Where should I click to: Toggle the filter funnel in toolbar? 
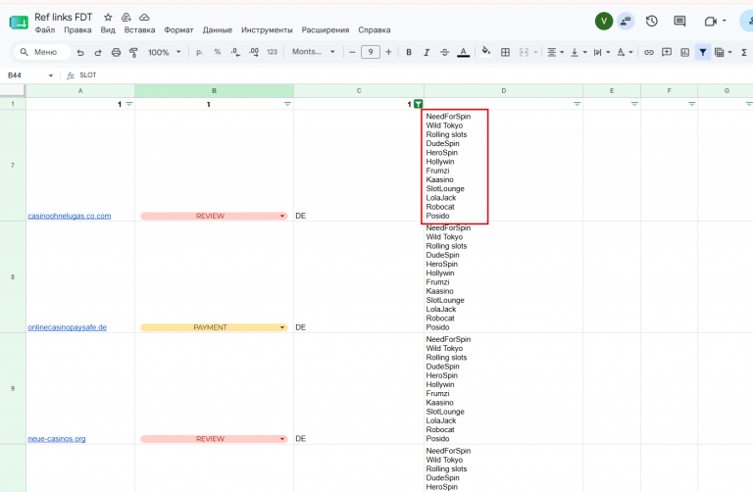(703, 52)
